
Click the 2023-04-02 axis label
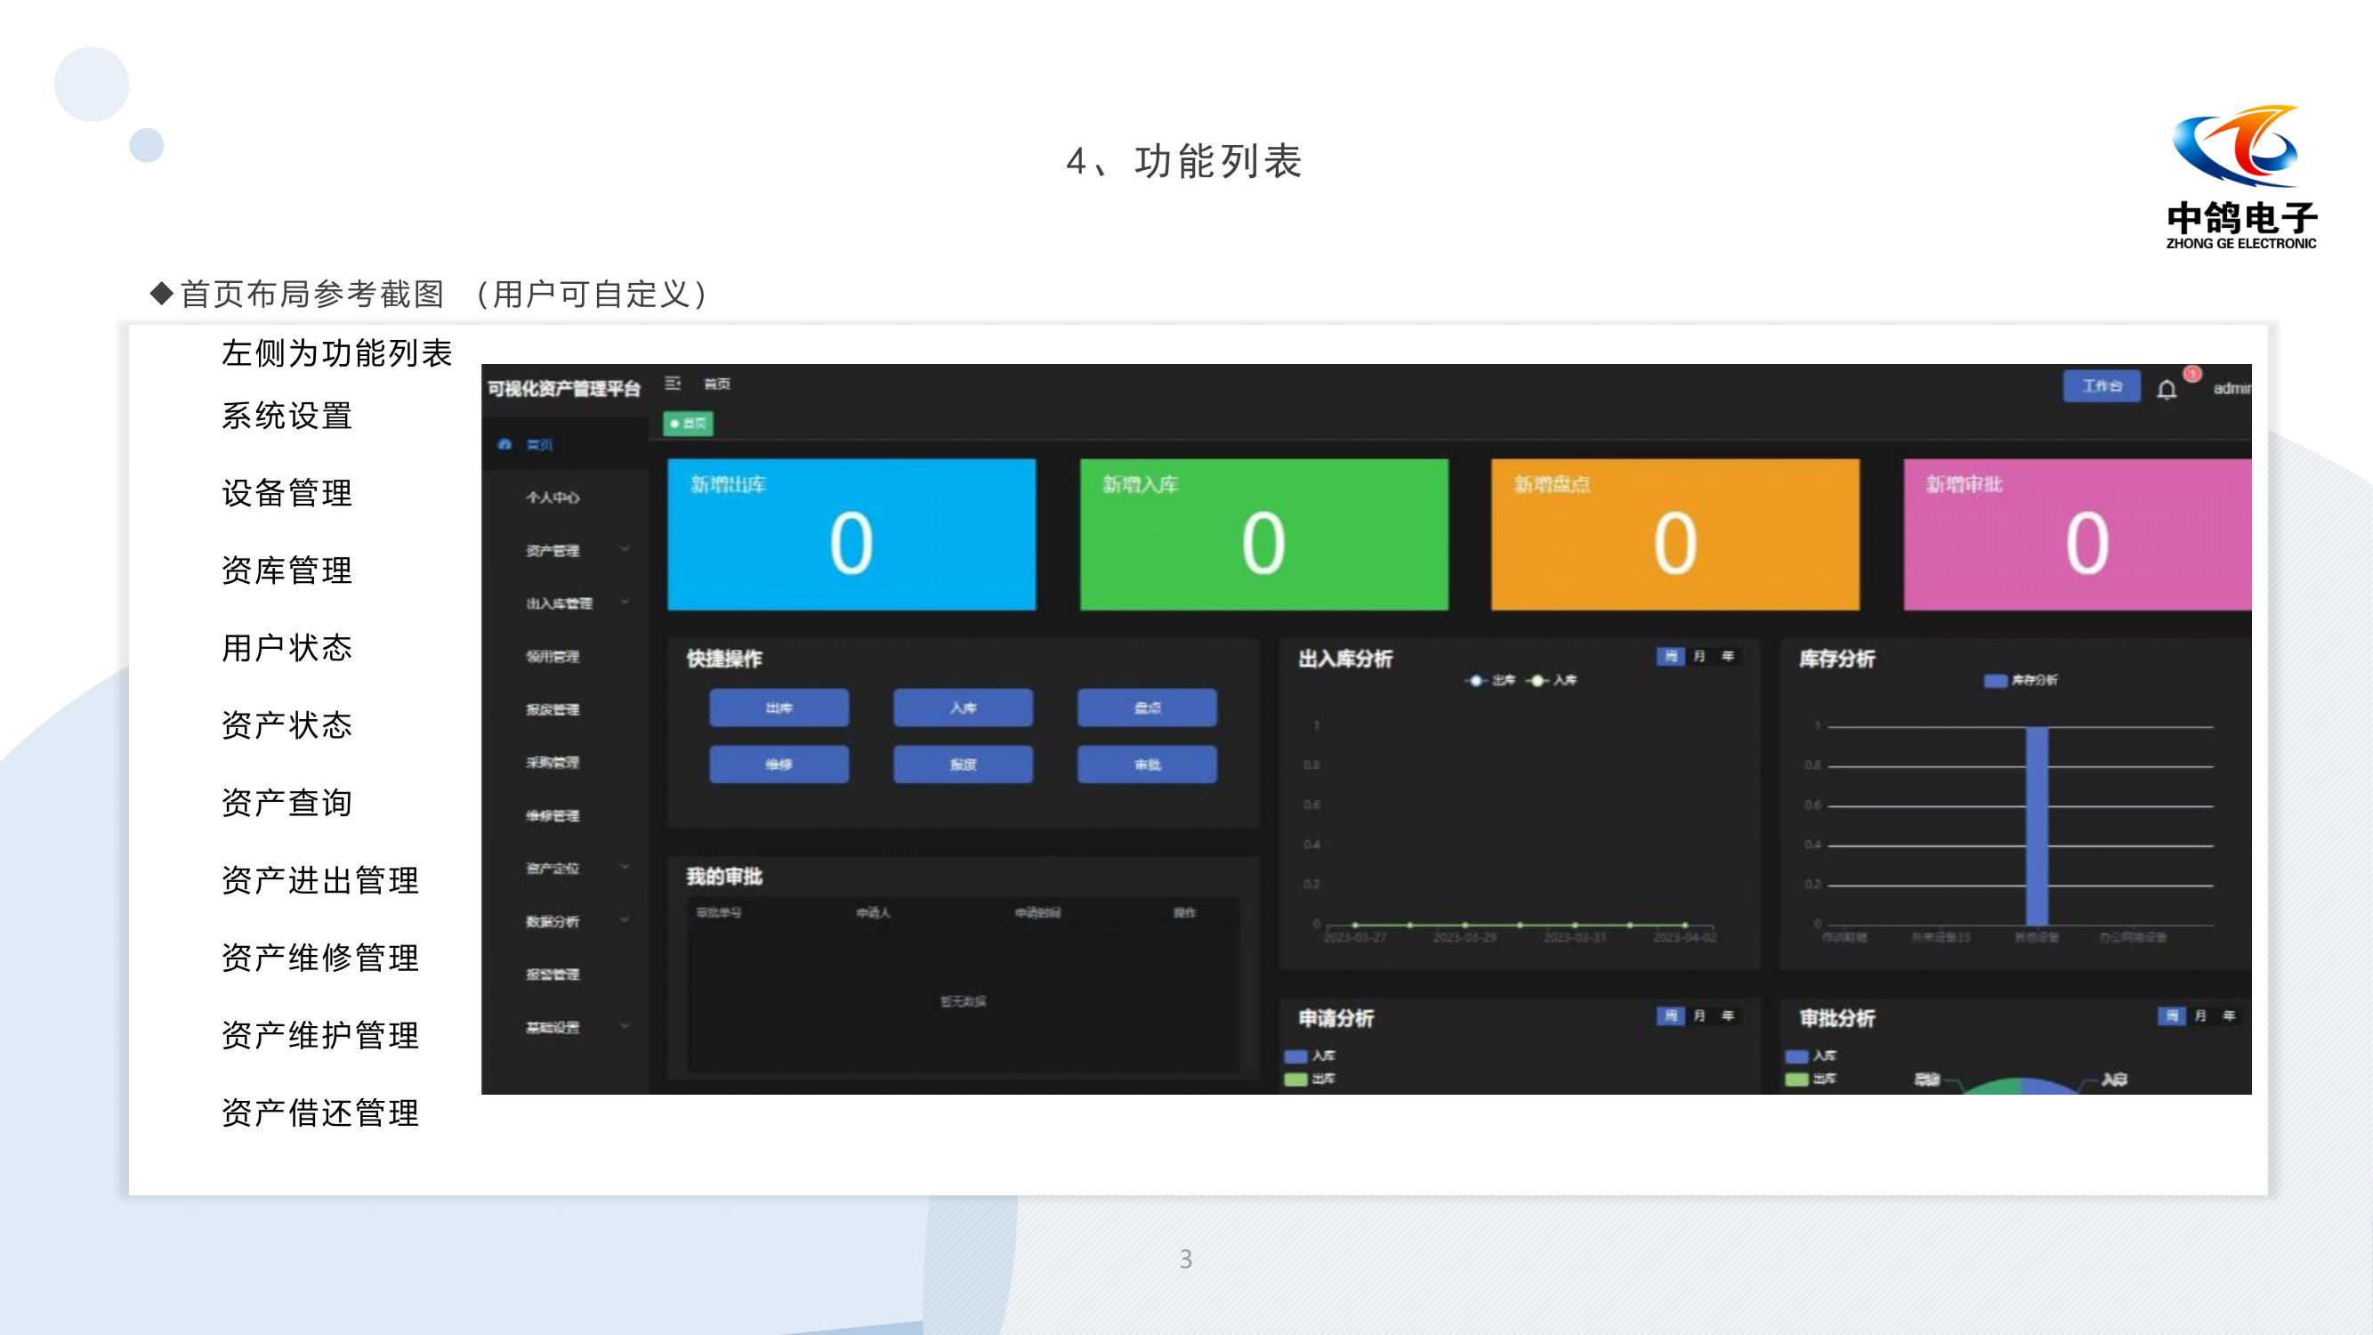[1685, 938]
